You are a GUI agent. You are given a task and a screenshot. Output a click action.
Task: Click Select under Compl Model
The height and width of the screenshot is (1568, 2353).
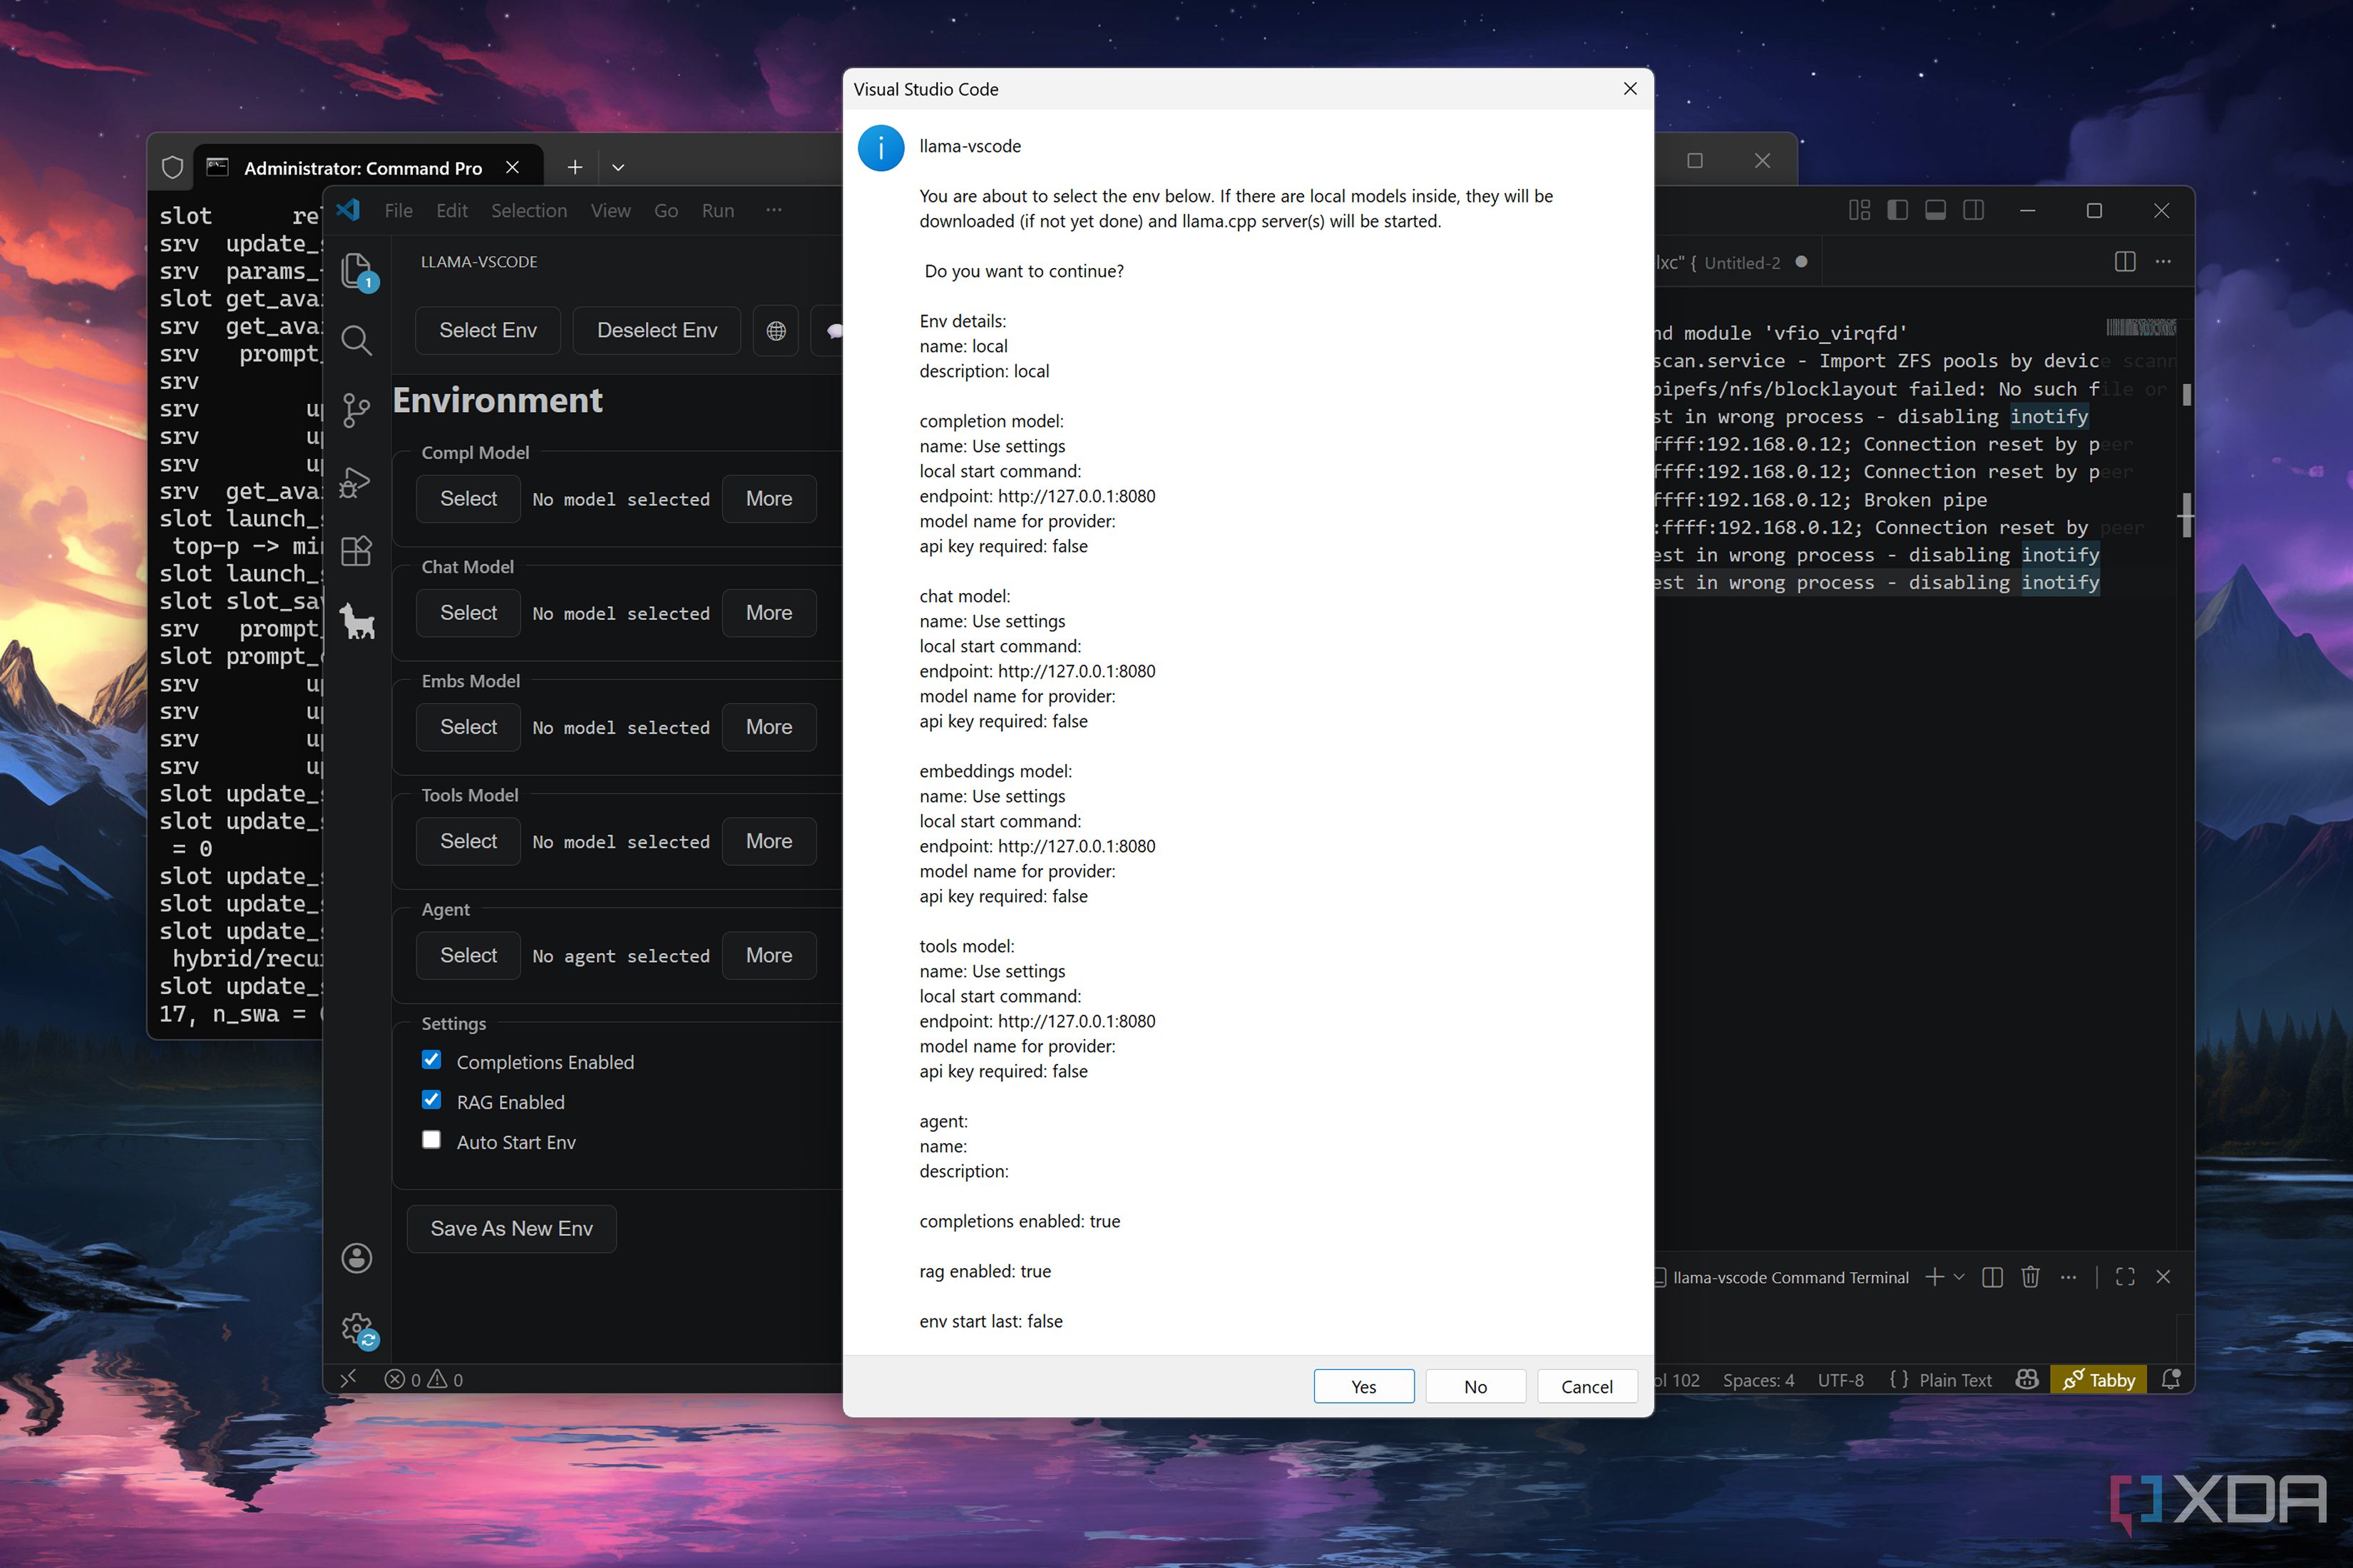coord(468,499)
